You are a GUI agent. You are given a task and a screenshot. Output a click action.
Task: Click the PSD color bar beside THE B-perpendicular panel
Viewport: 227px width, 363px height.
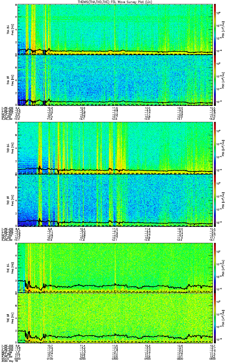[x=215, y=268]
